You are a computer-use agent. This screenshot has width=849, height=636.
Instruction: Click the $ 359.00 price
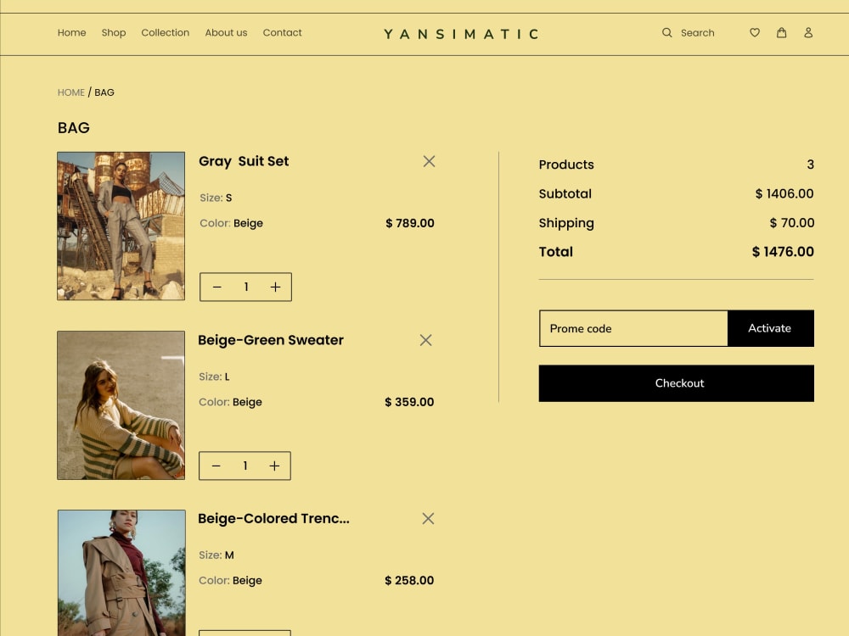coord(409,402)
